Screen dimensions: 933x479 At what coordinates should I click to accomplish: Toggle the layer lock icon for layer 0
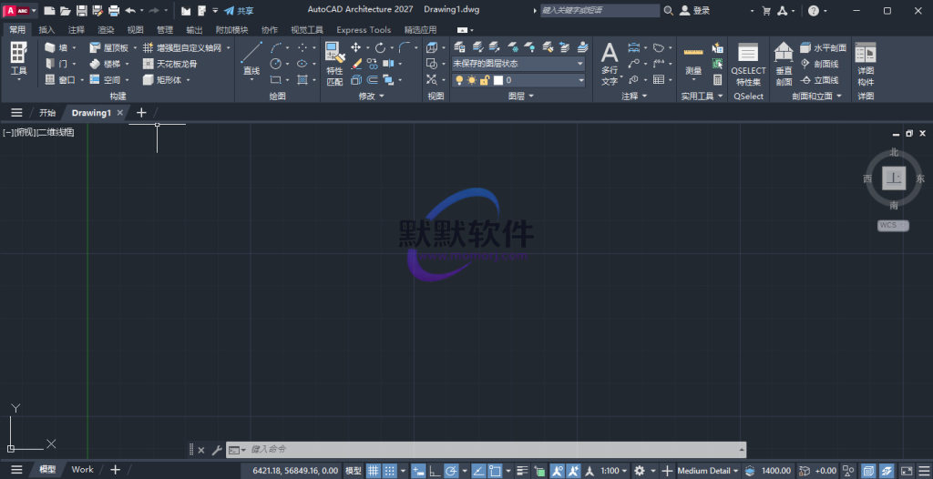click(485, 80)
